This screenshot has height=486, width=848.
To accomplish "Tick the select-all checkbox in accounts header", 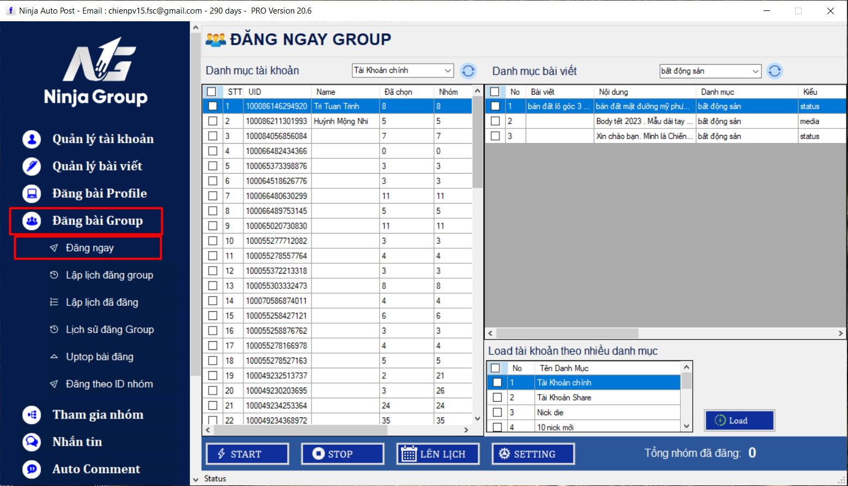I will point(212,91).
